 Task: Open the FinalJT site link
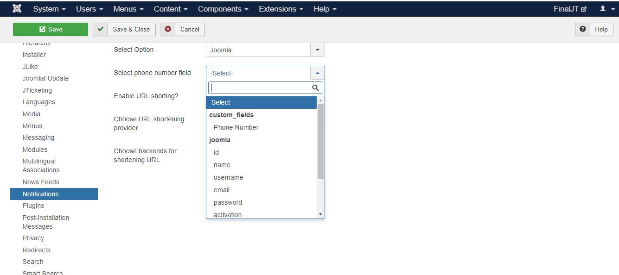click(570, 9)
